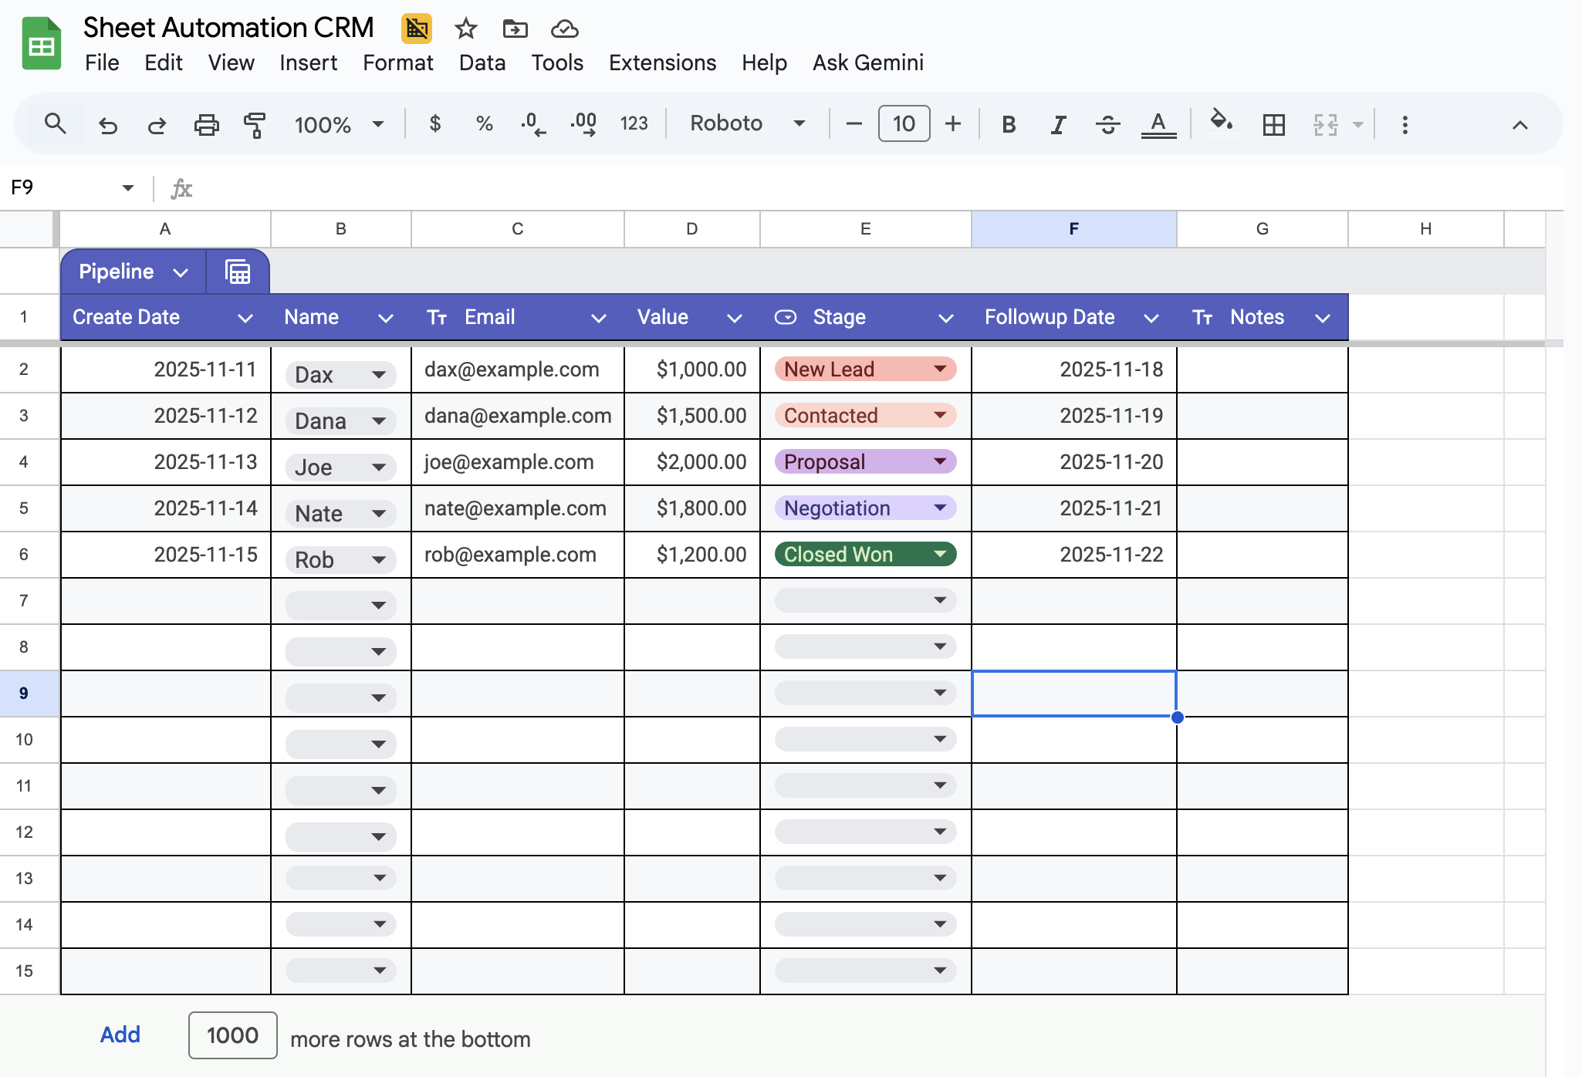Toggle italic text formatting
The height and width of the screenshot is (1077, 1582).
(x=1058, y=124)
